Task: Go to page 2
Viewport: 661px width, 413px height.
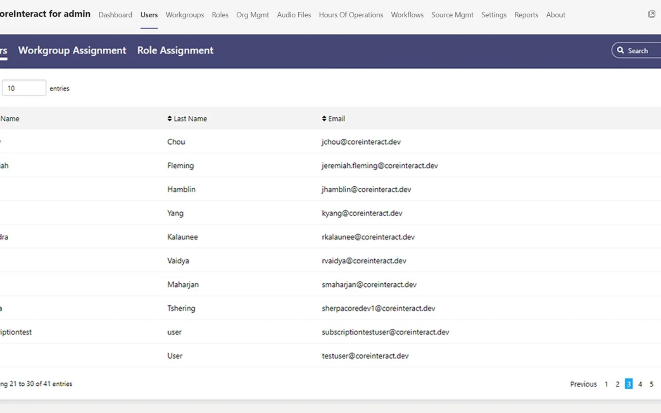Action: [x=617, y=384]
